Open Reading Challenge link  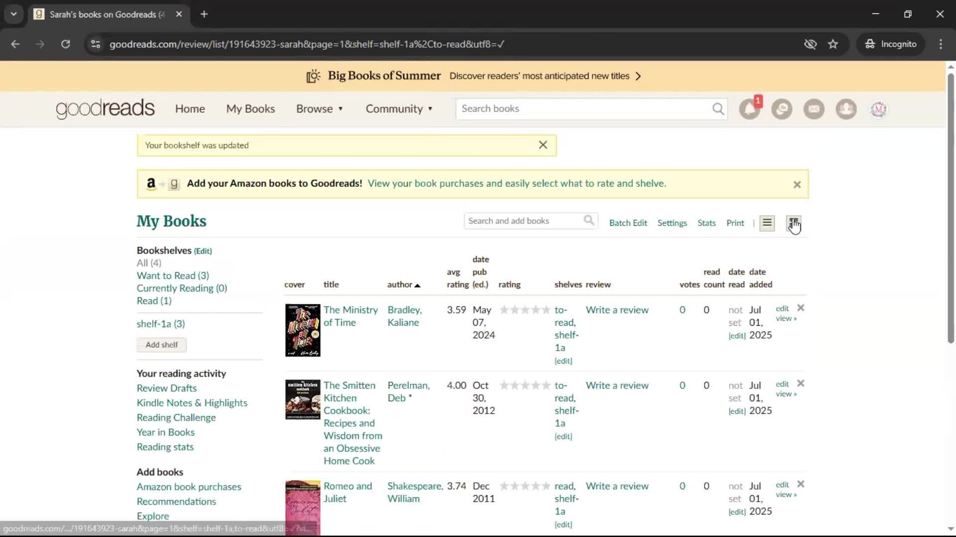[176, 418]
